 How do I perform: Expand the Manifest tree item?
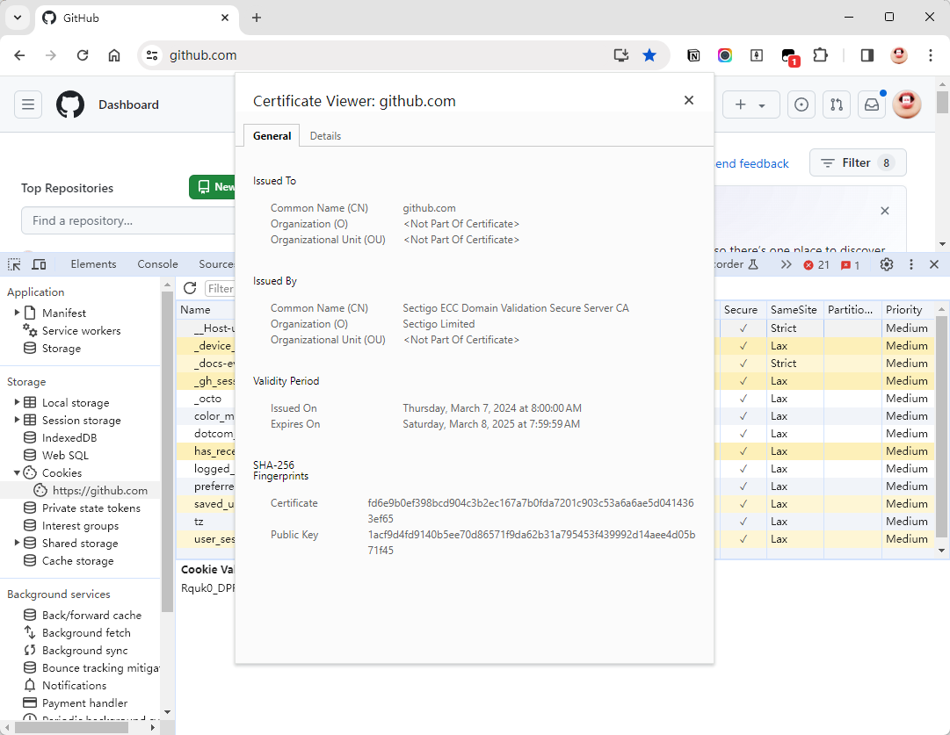17,313
